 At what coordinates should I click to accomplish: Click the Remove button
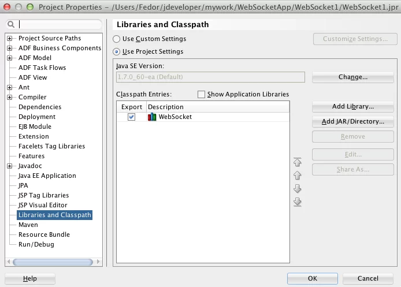pyautogui.click(x=352, y=136)
